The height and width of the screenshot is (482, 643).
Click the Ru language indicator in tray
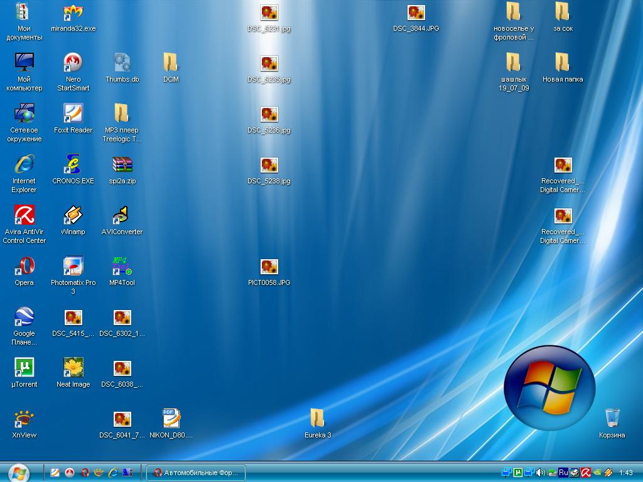pyautogui.click(x=563, y=473)
